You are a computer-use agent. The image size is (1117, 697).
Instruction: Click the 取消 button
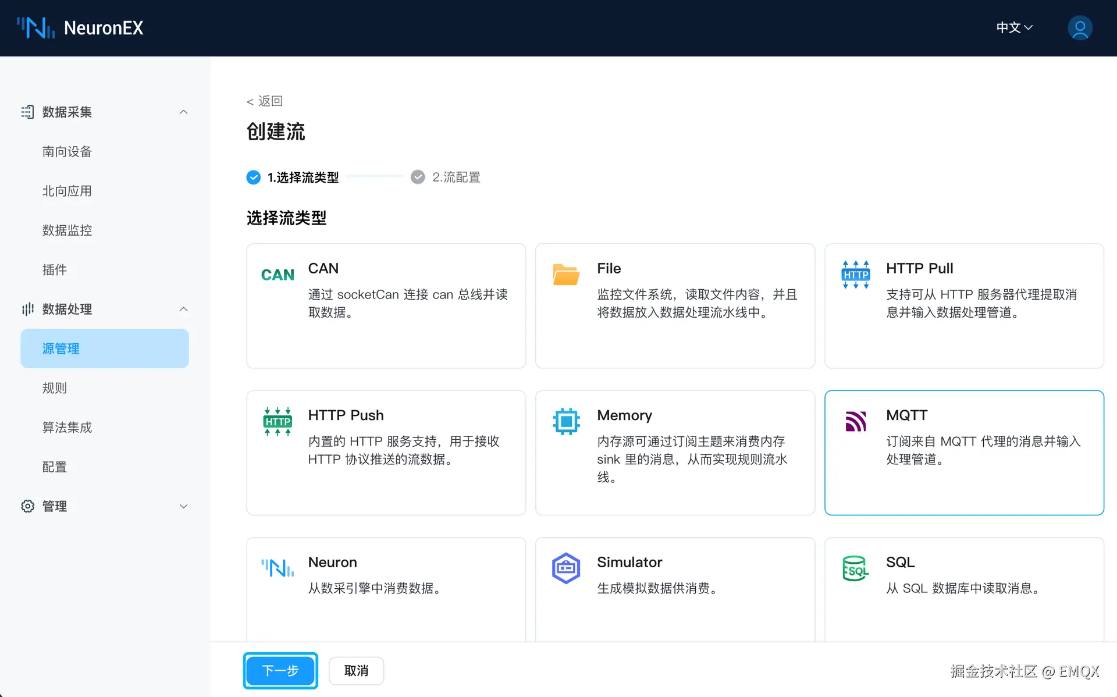click(x=356, y=670)
